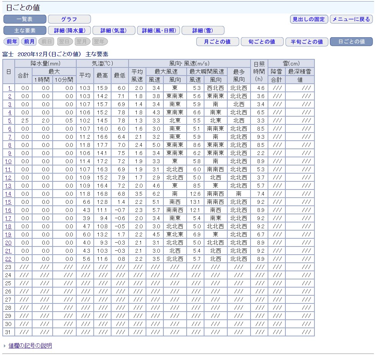Open the day 21 link

click(9, 251)
